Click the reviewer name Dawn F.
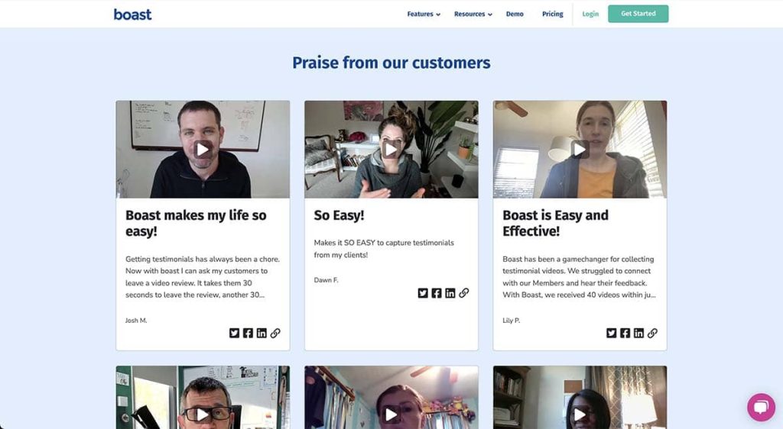The width and height of the screenshot is (783, 429). pyautogui.click(x=326, y=280)
